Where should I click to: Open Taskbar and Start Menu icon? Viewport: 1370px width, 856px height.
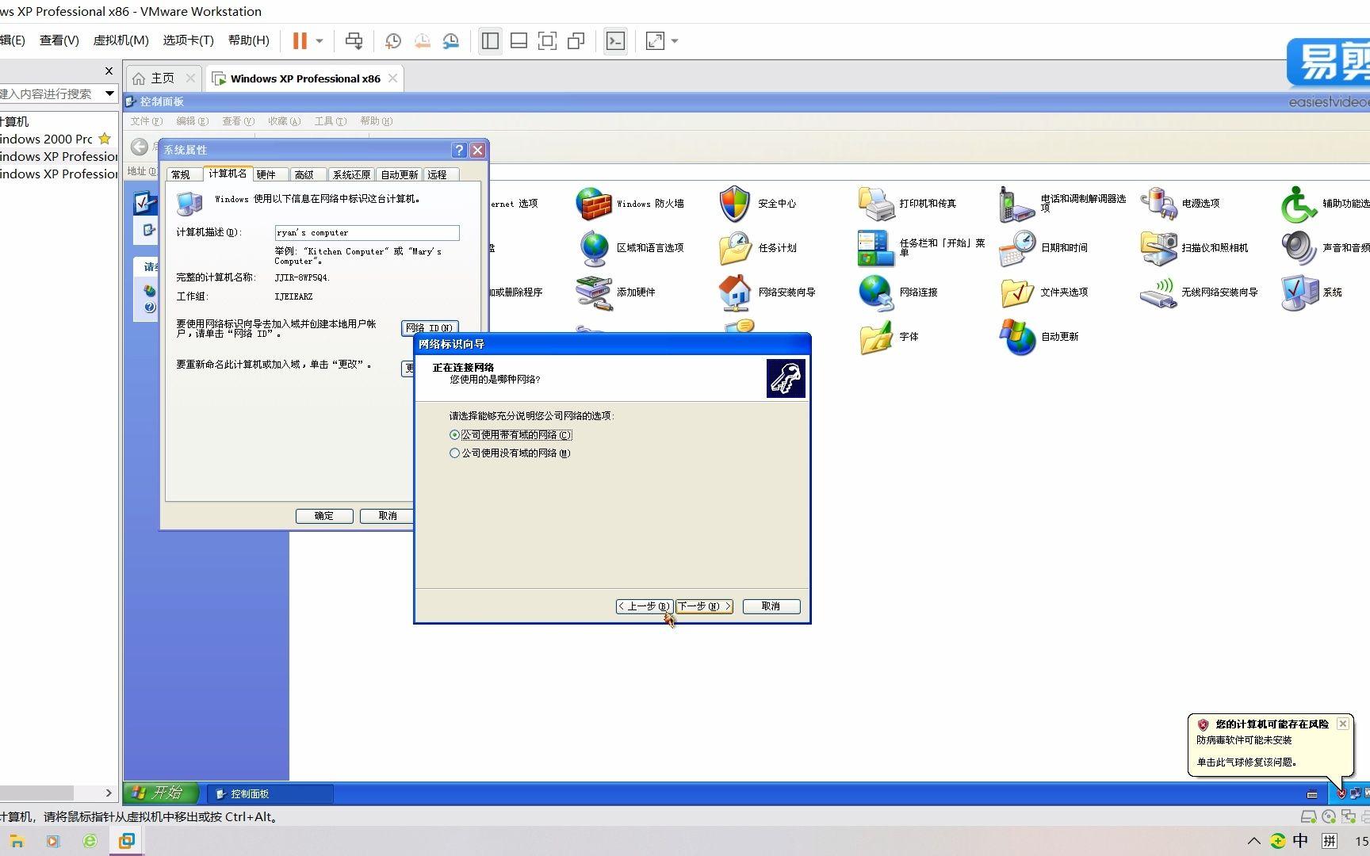coord(875,248)
